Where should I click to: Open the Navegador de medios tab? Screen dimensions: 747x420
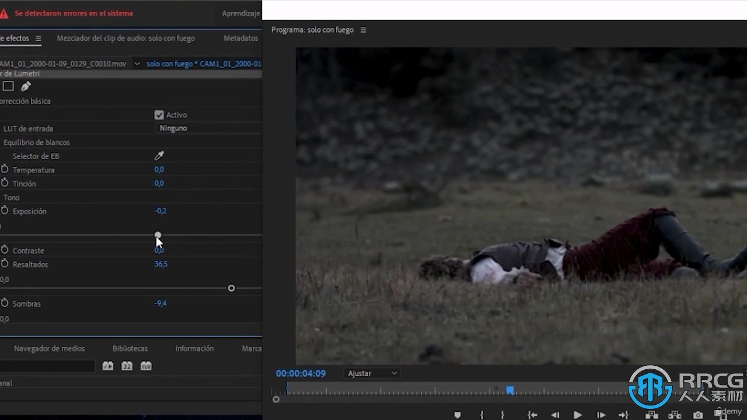pos(49,348)
